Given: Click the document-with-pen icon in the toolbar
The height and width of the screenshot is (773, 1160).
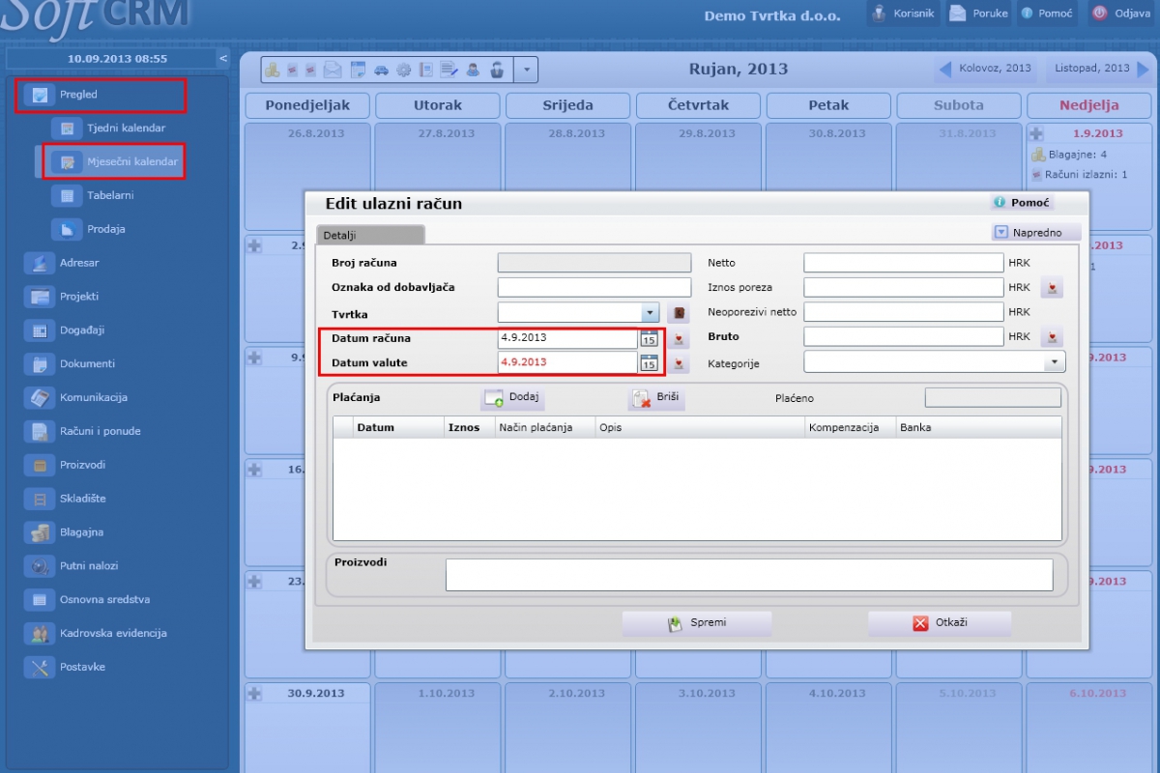Looking at the screenshot, I should (x=449, y=70).
